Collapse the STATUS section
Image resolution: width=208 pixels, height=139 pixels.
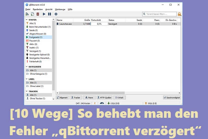[27, 20]
